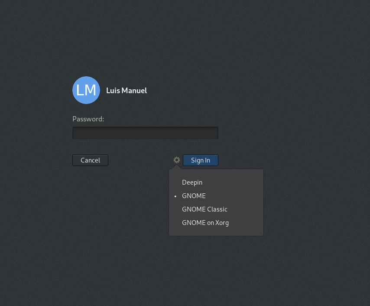Click the selected-session bullet beside GNOME
Screen dimensions: 370x306
click(x=175, y=196)
